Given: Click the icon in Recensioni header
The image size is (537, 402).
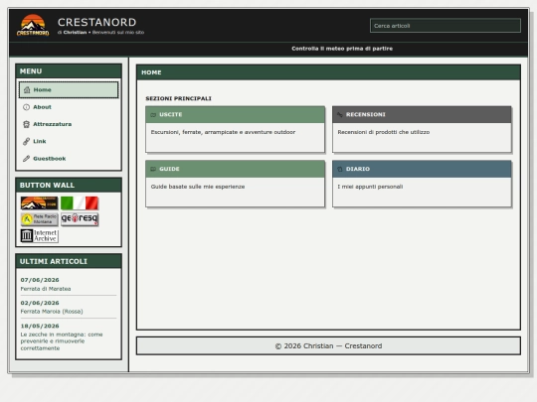Looking at the screenshot, I should tap(340, 115).
